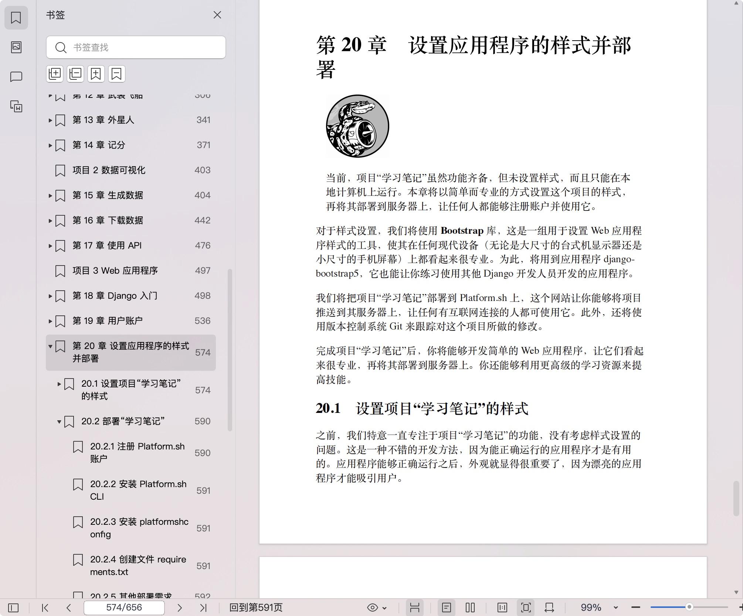Open the thumbnails panel icon
Image resolution: width=743 pixels, height=616 pixels.
(16, 47)
